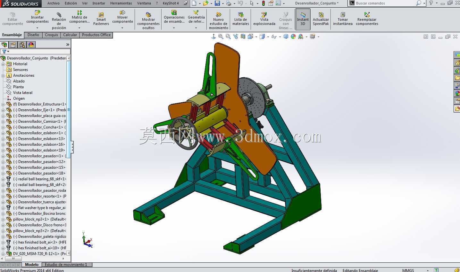Viewport: 460px width, 272px height.
Task: Click the New document icon
Action: [194, 3]
